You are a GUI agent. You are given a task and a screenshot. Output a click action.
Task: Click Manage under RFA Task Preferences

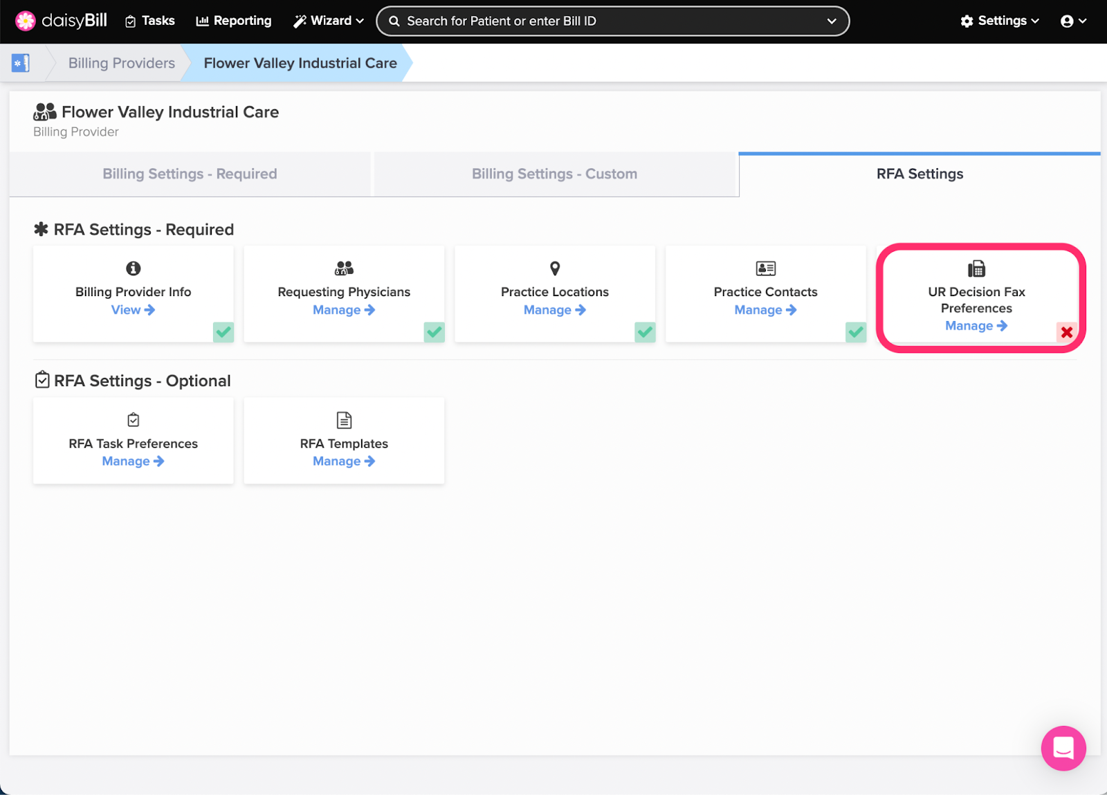[x=133, y=462]
